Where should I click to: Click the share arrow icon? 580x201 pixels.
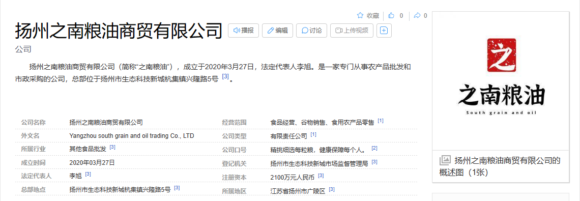click(x=417, y=16)
